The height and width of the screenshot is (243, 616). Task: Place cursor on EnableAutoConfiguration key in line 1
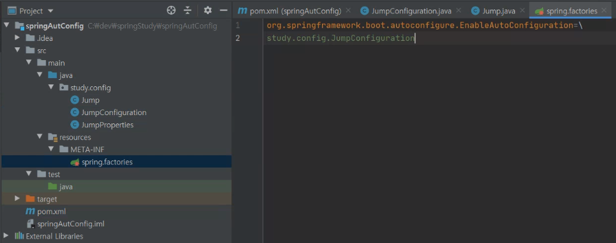(x=516, y=26)
